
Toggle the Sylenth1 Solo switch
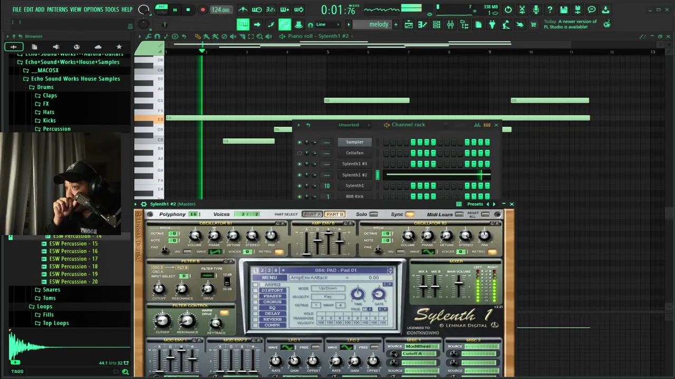(374, 214)
